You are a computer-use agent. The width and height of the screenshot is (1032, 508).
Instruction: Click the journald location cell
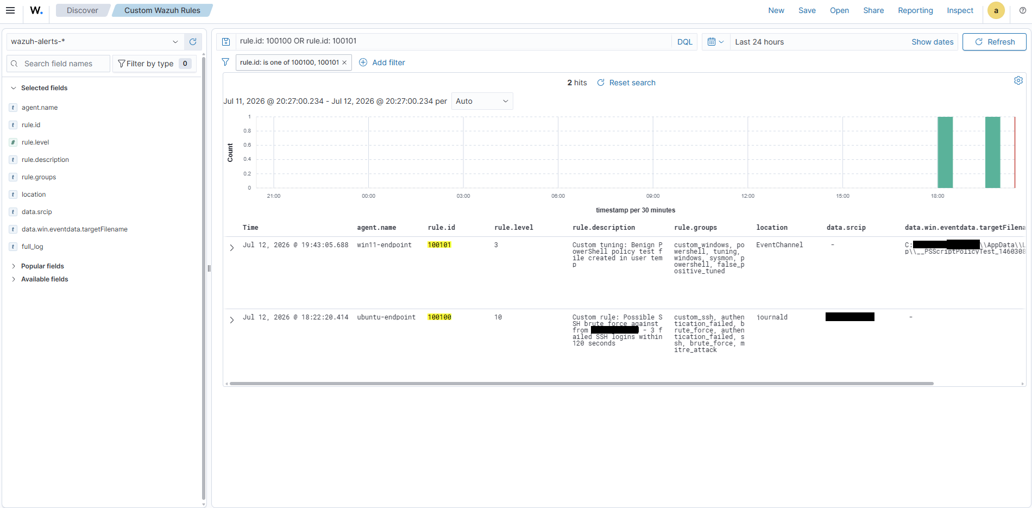click(772, 317)
